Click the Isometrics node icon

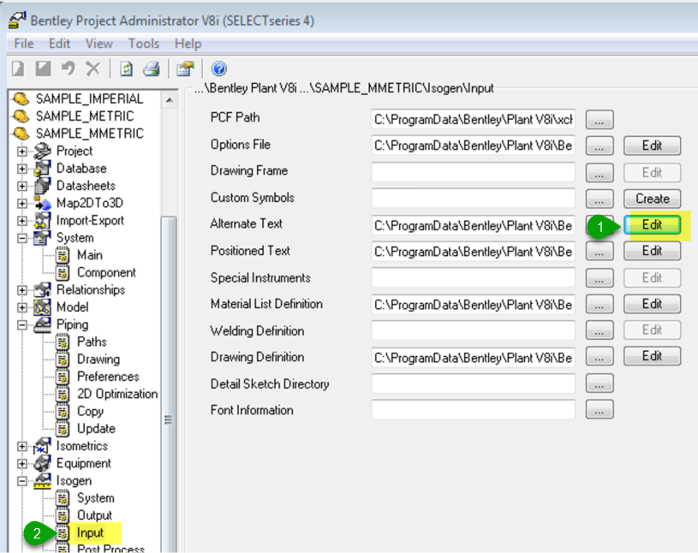pyautogui.click(x=43, y=446)
